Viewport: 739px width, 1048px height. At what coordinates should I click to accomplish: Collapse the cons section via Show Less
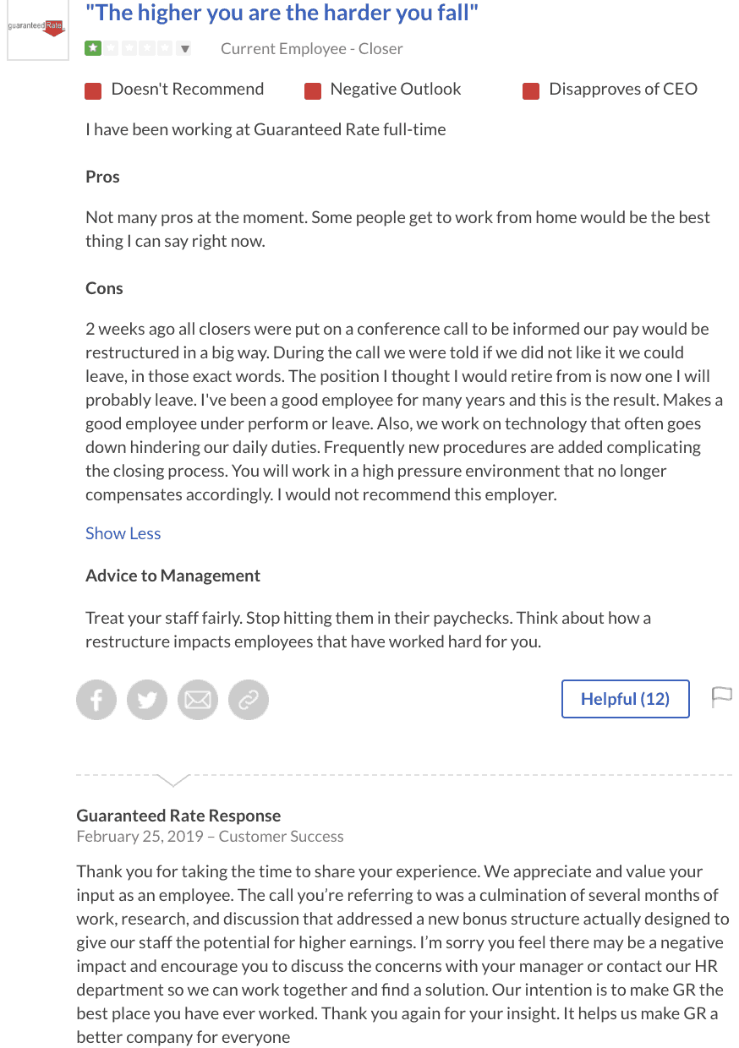(123, 533)
